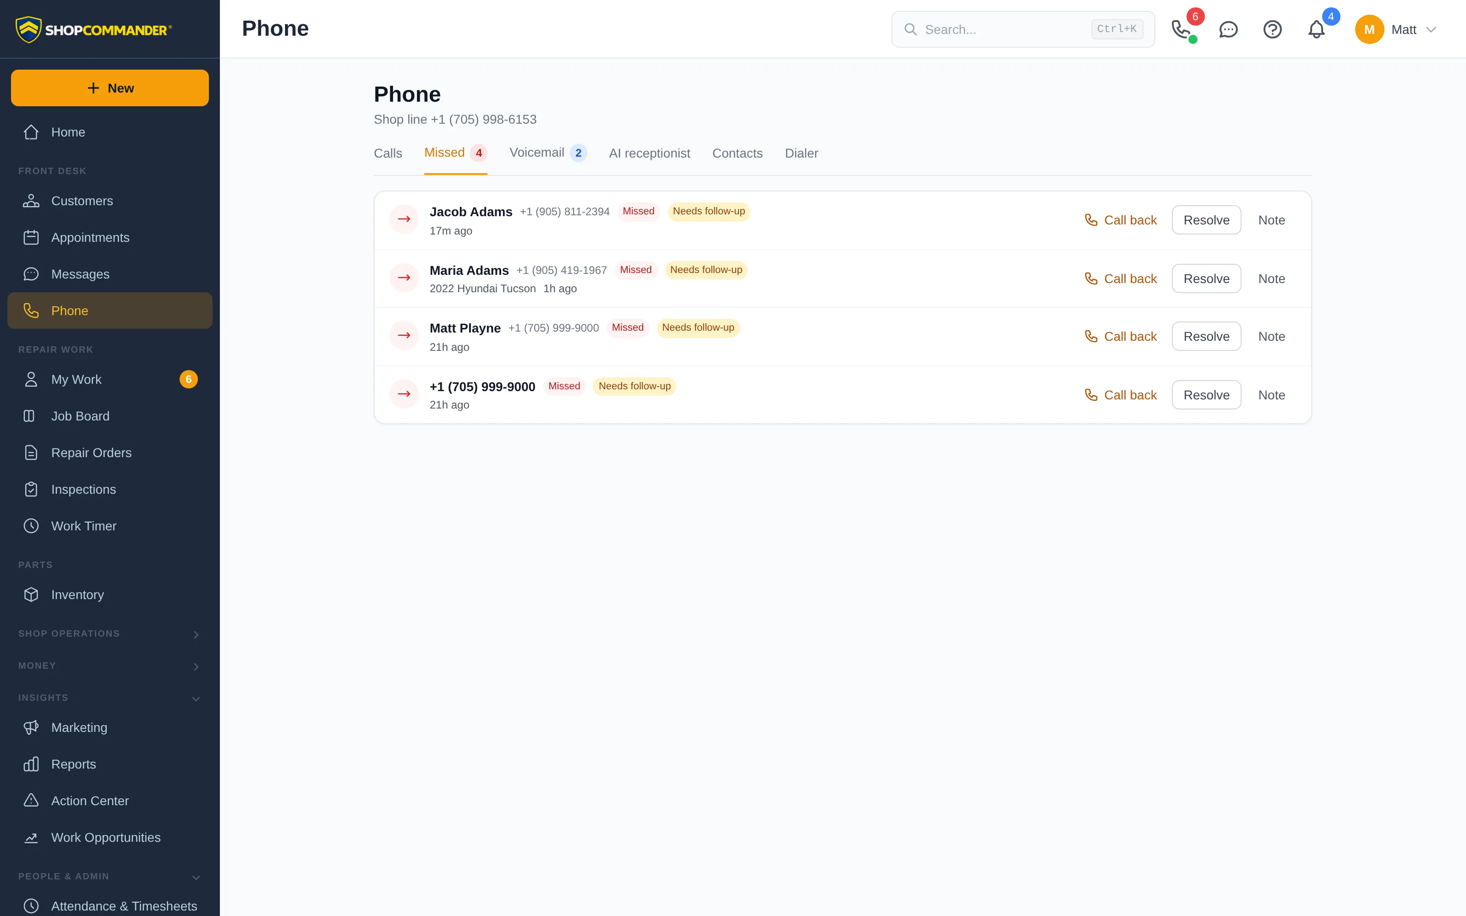The width and height of the screenshot is (1466, 916).
Task: Click the Attendance & Timesheets clock icon
Action: pyautogui.click(x=31, y=906)
